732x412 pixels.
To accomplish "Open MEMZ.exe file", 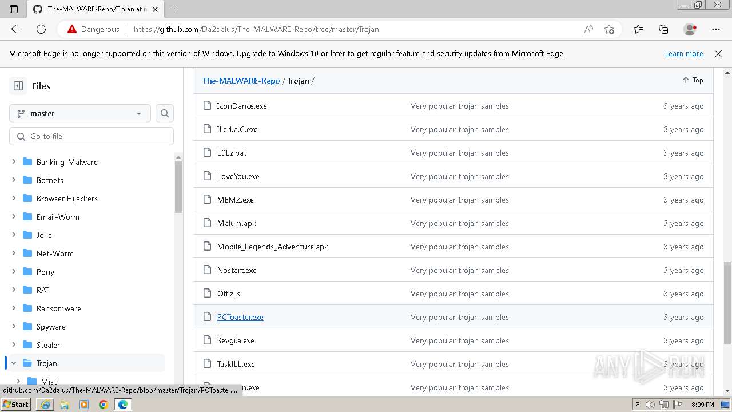I will [x=236, y=200].
